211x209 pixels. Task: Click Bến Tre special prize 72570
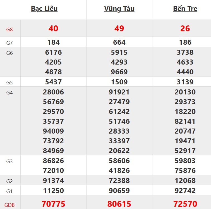pos(185,204)
